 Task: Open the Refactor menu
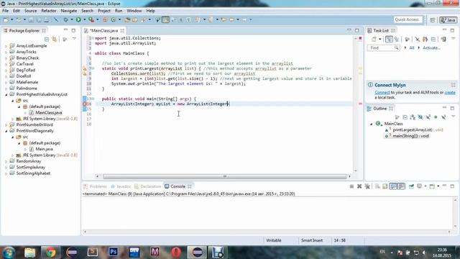(49, 11)
